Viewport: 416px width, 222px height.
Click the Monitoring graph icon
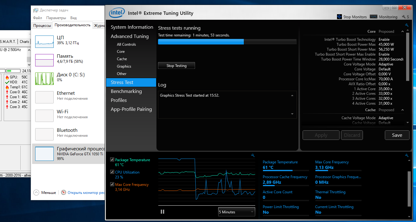373,17
